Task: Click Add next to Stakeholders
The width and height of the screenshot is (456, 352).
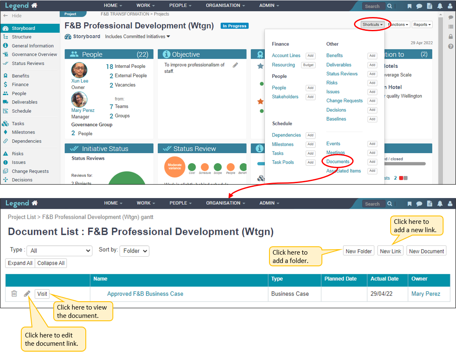Action: click(x=310, y=97)
